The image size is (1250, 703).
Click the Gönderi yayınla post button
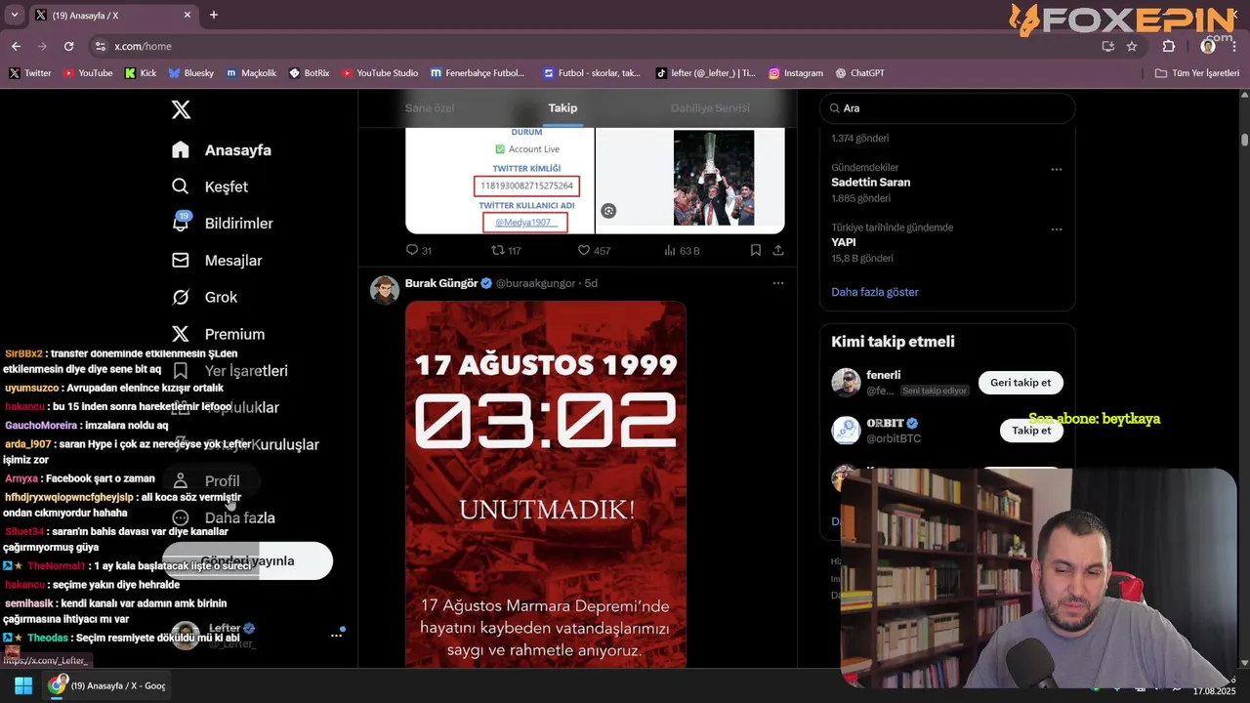point(247,560)
